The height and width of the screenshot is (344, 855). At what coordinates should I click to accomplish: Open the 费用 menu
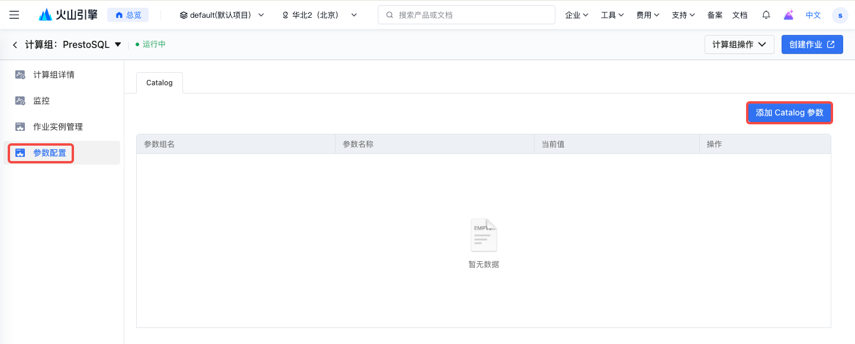[648, 15]
